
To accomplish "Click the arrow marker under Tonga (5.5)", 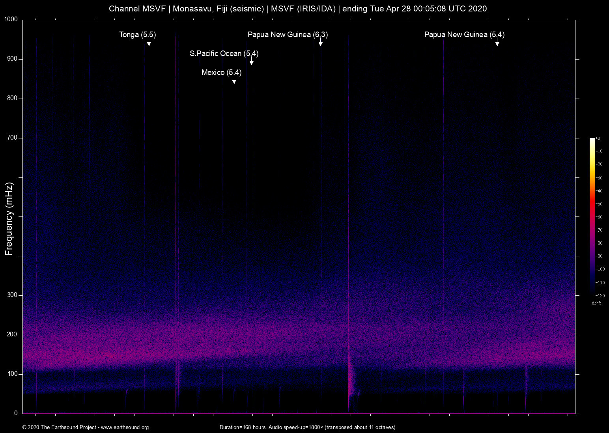I will click(x=149, y=43).
